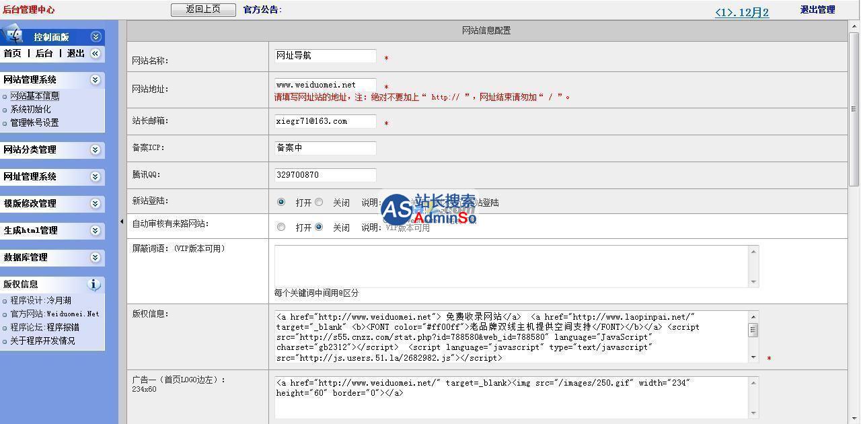Expand the 数据库管理 section

(x=96, y=257)
